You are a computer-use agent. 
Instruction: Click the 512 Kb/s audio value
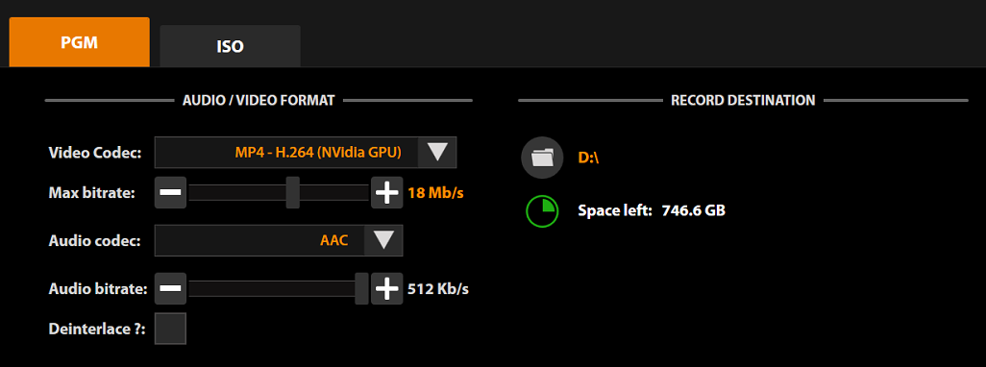pyautogui.click(x=438, y=289)
